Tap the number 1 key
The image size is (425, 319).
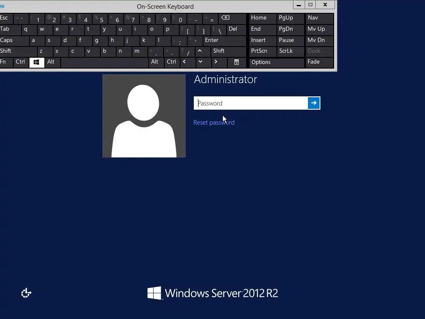point(37,19)
